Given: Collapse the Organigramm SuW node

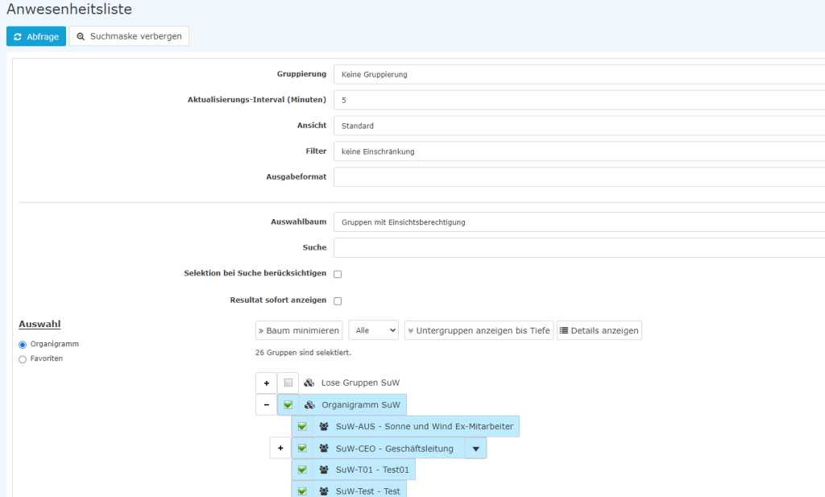Looking at the screenshot, I should tap(266, 405).
